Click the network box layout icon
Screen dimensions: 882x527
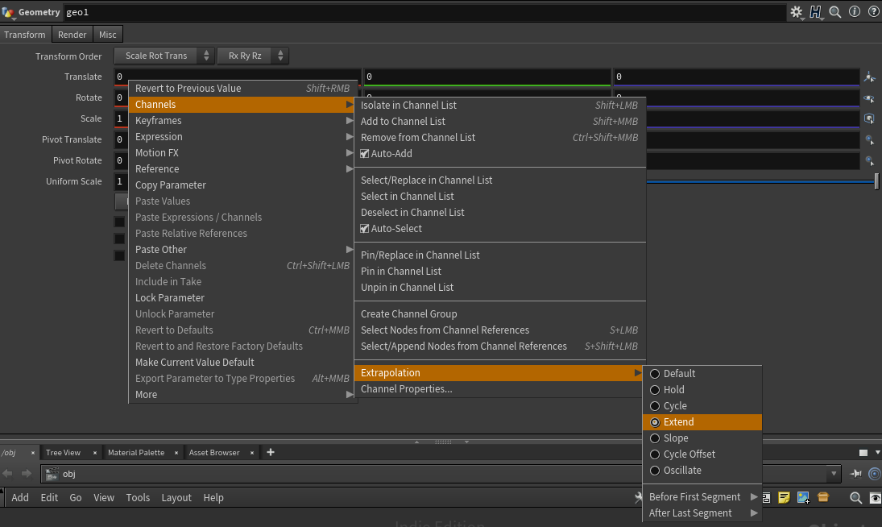pyautogui.click(x=766, y=497)
